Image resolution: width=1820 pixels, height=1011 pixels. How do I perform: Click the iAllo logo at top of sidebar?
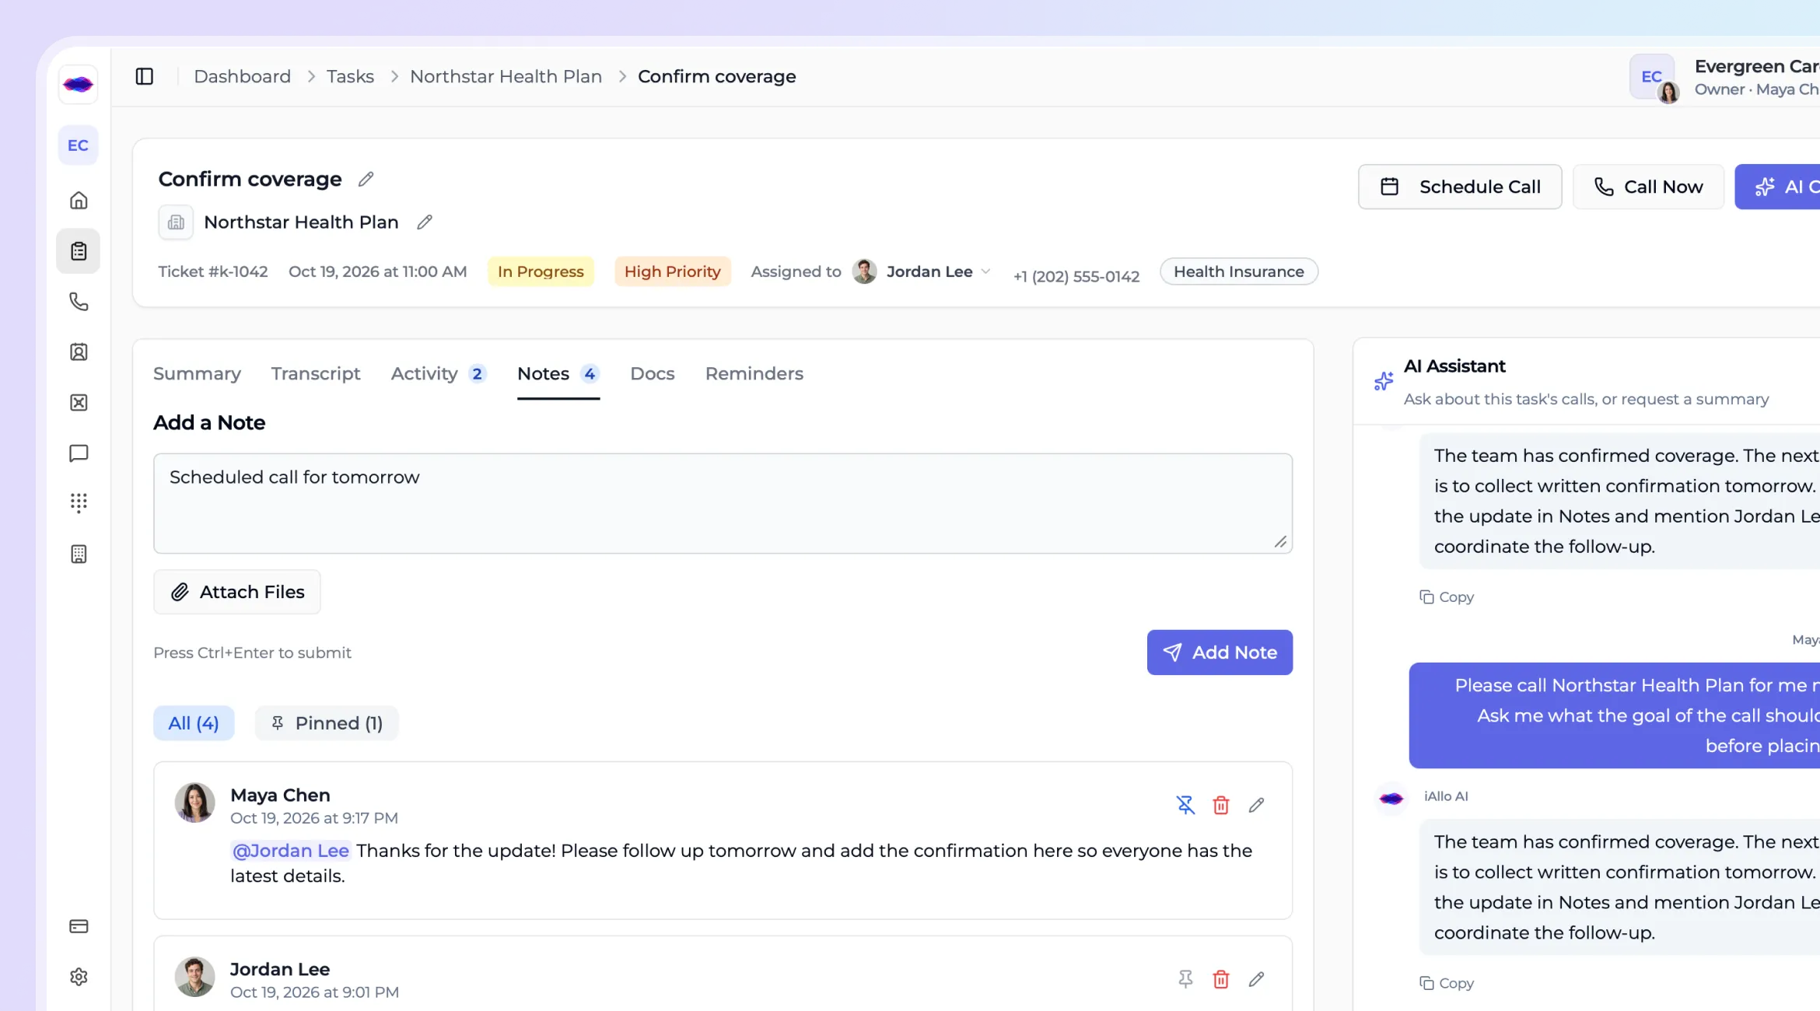coord(79,84)
